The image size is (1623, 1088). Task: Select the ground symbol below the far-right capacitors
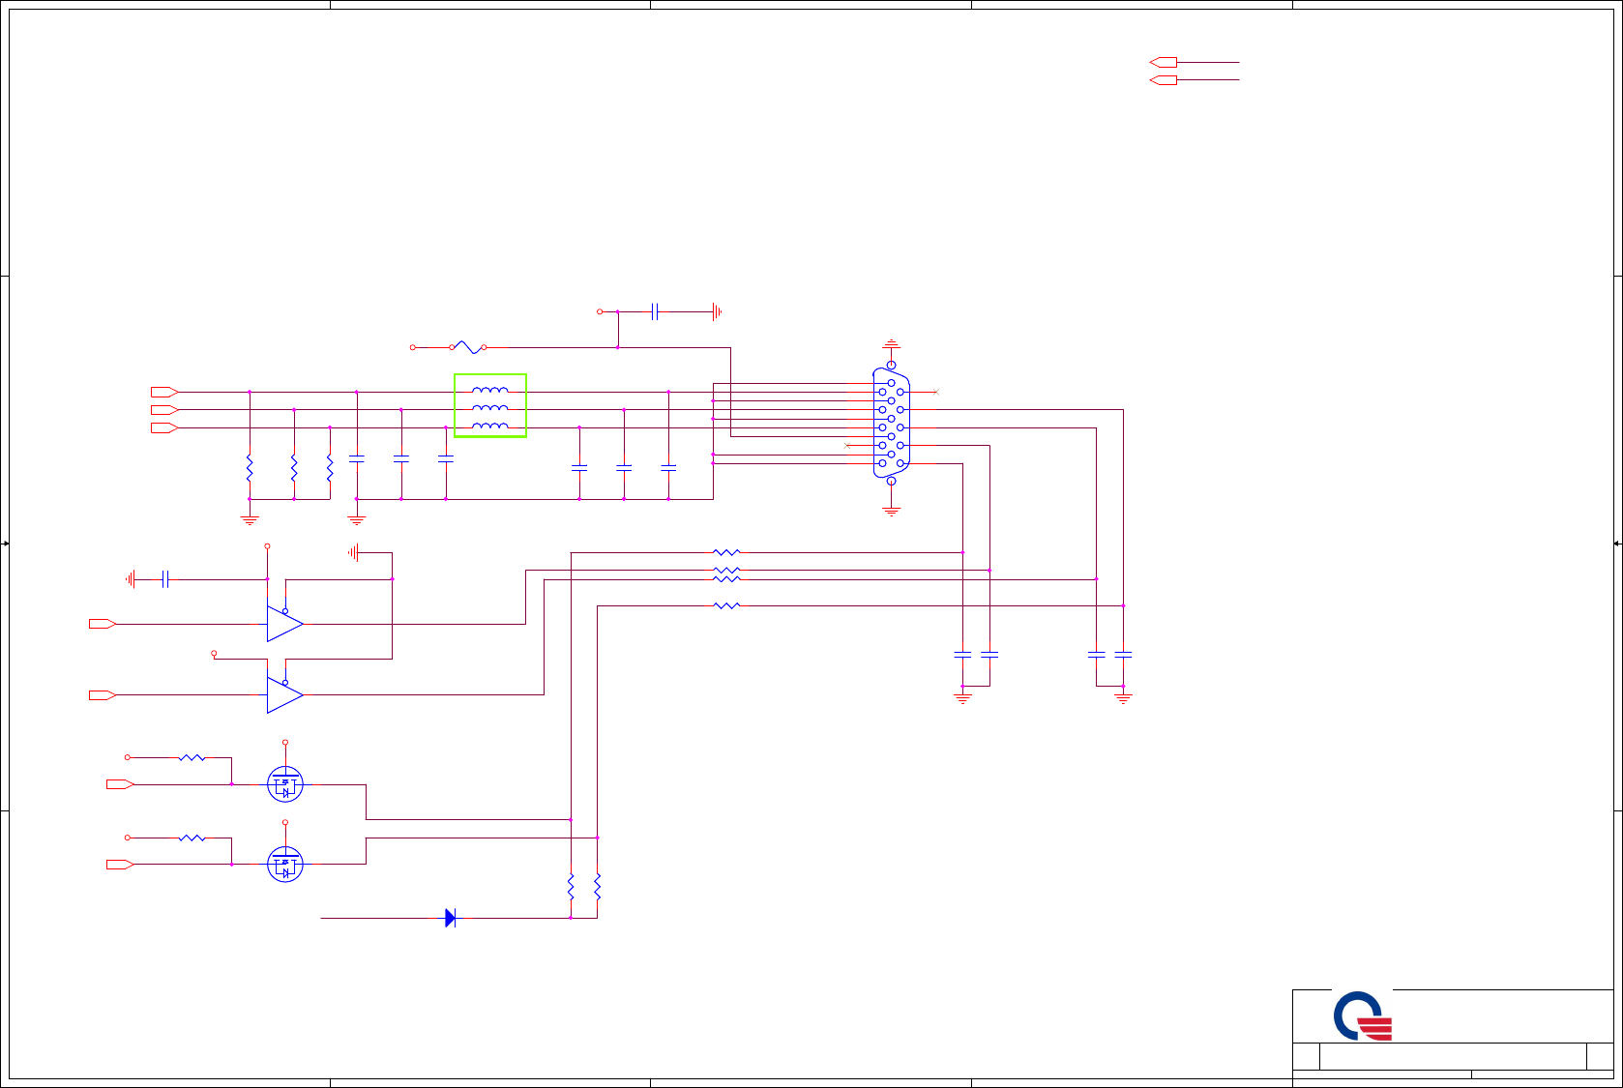(1123, 696)
